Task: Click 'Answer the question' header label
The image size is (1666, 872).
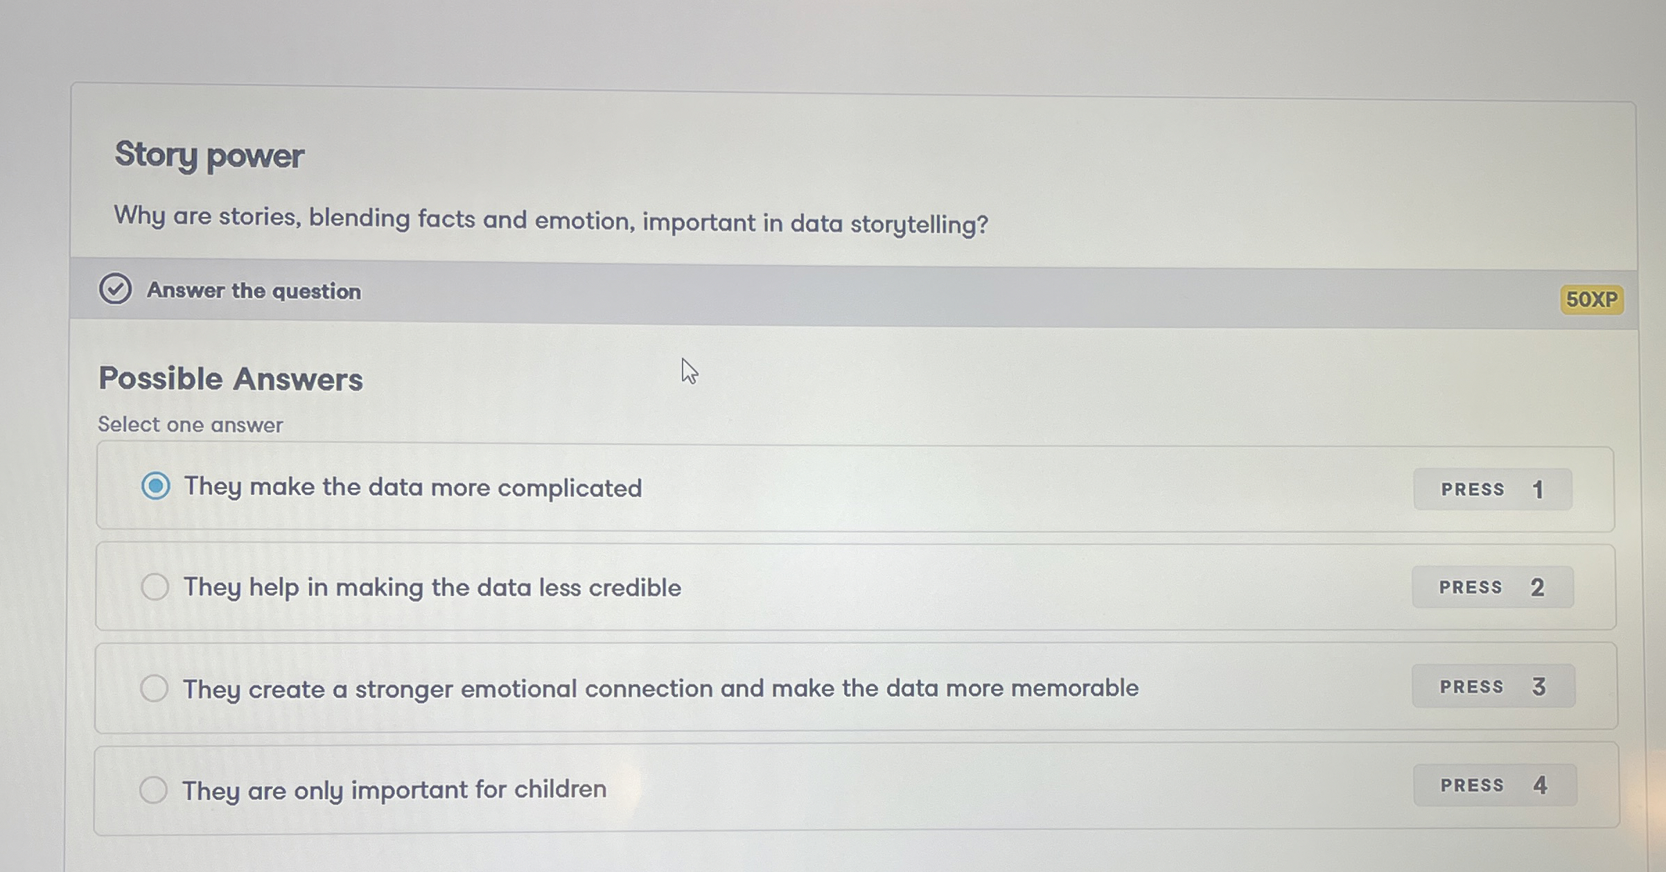Action: point(254,290)
